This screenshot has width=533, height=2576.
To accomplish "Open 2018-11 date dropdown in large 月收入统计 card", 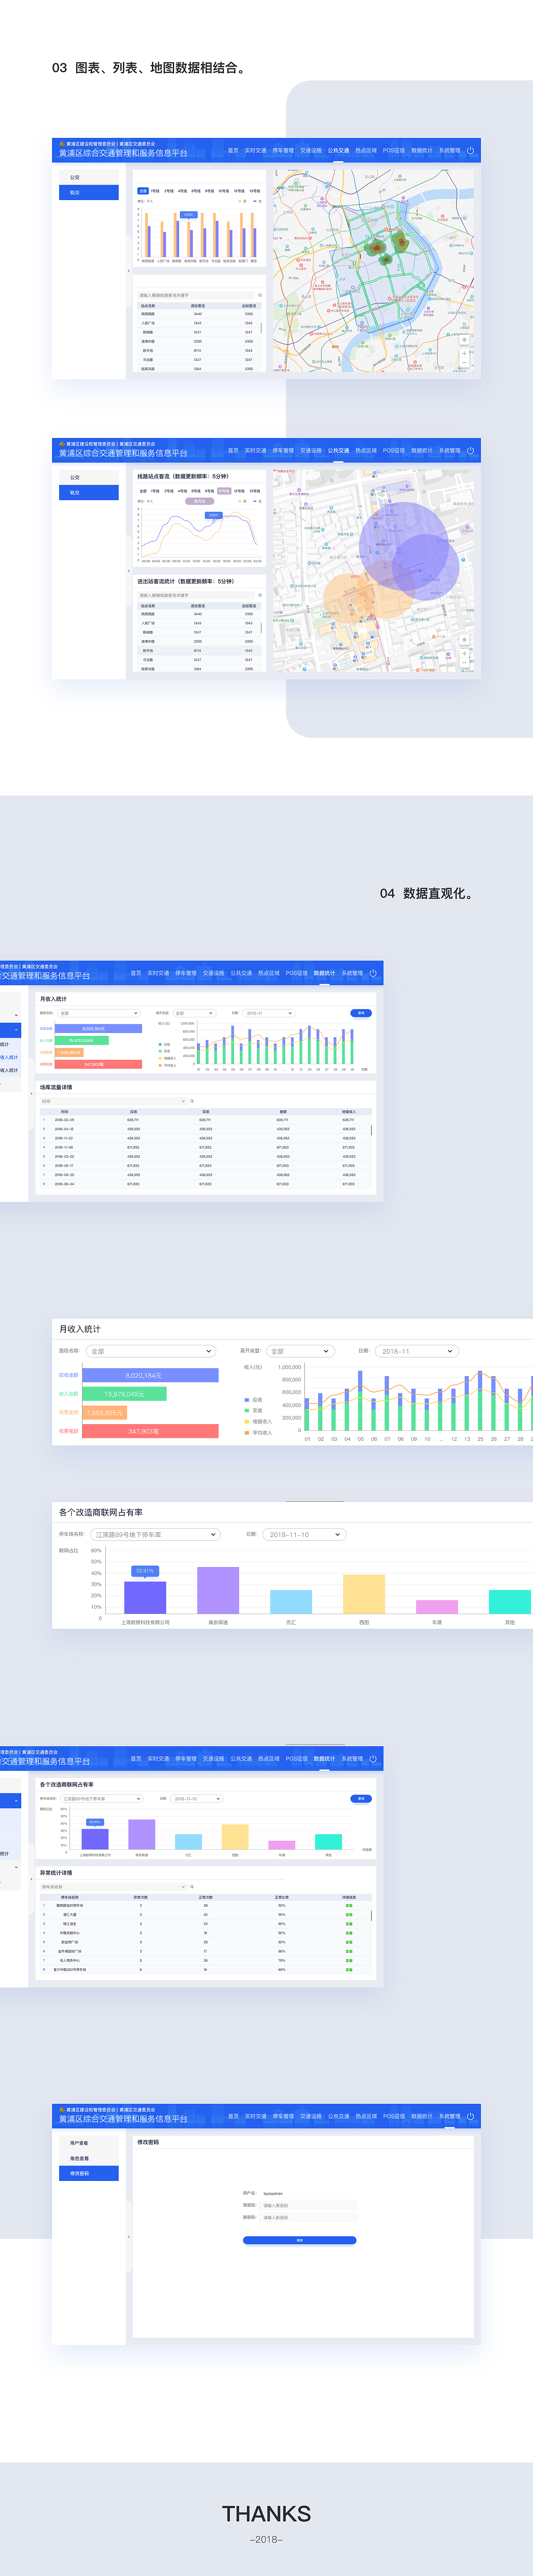I will 417,1351.
